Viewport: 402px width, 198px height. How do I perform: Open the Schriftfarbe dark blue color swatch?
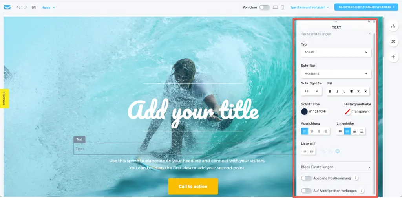304,112
